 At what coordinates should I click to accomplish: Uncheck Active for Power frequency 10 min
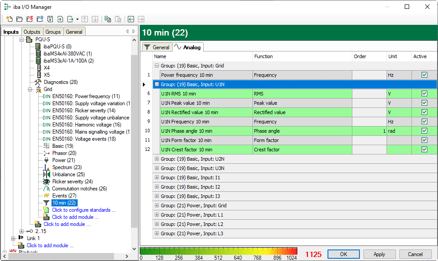point(424,75)
